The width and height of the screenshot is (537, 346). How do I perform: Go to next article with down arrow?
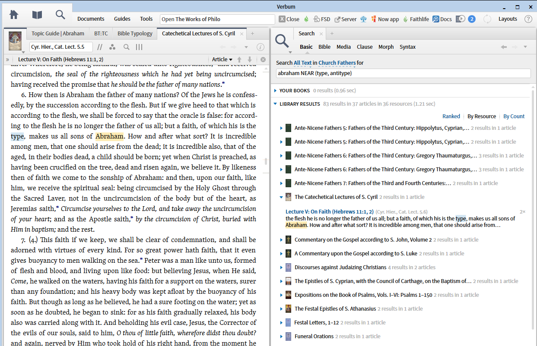249,60
